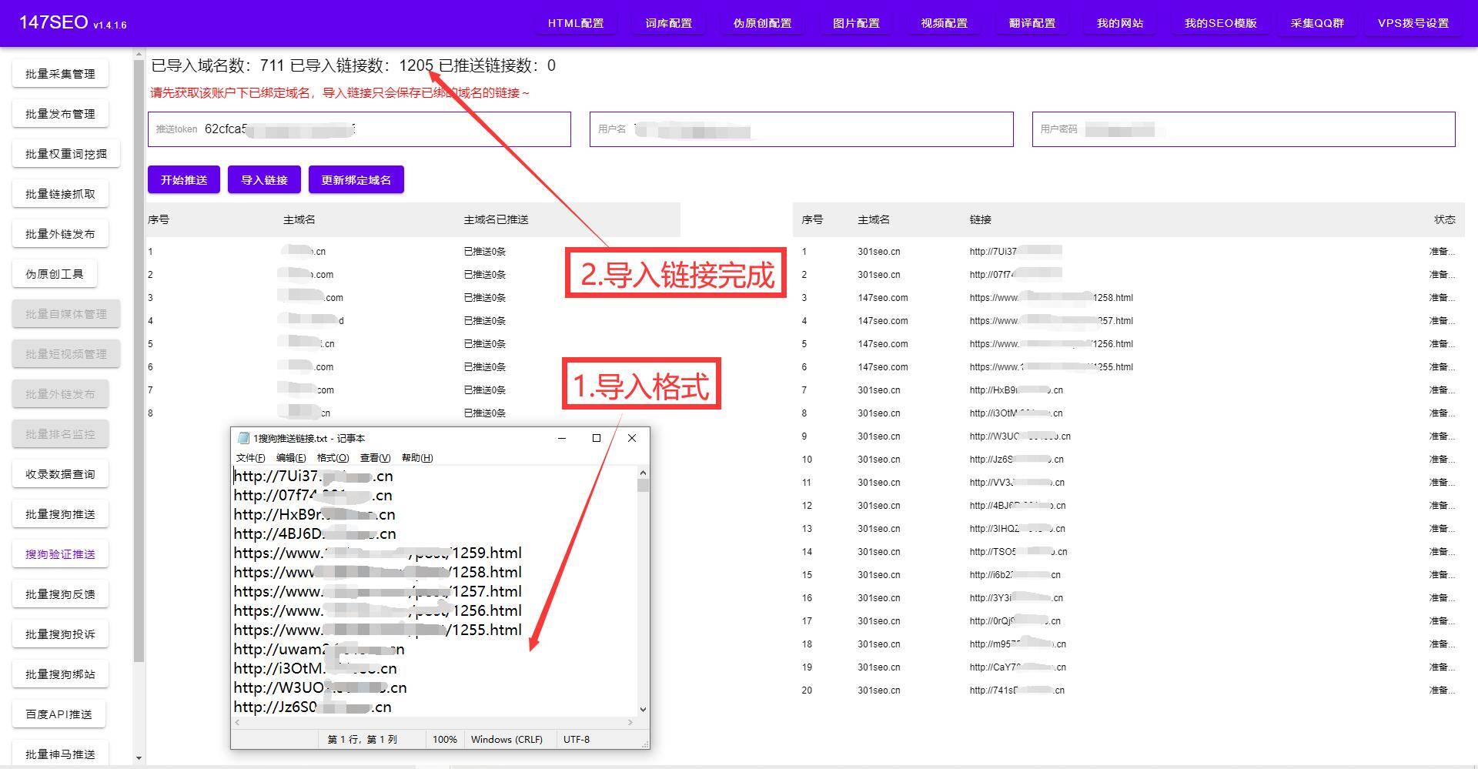Image resolution: width=1478 pixels, height=769 pixels.
Task: Select 百度API推送 in the sidebar
Action: click(59, 714)
